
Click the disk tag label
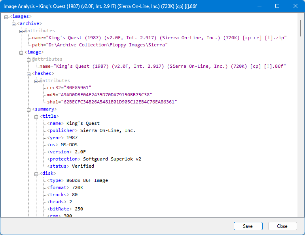point(48,173)
